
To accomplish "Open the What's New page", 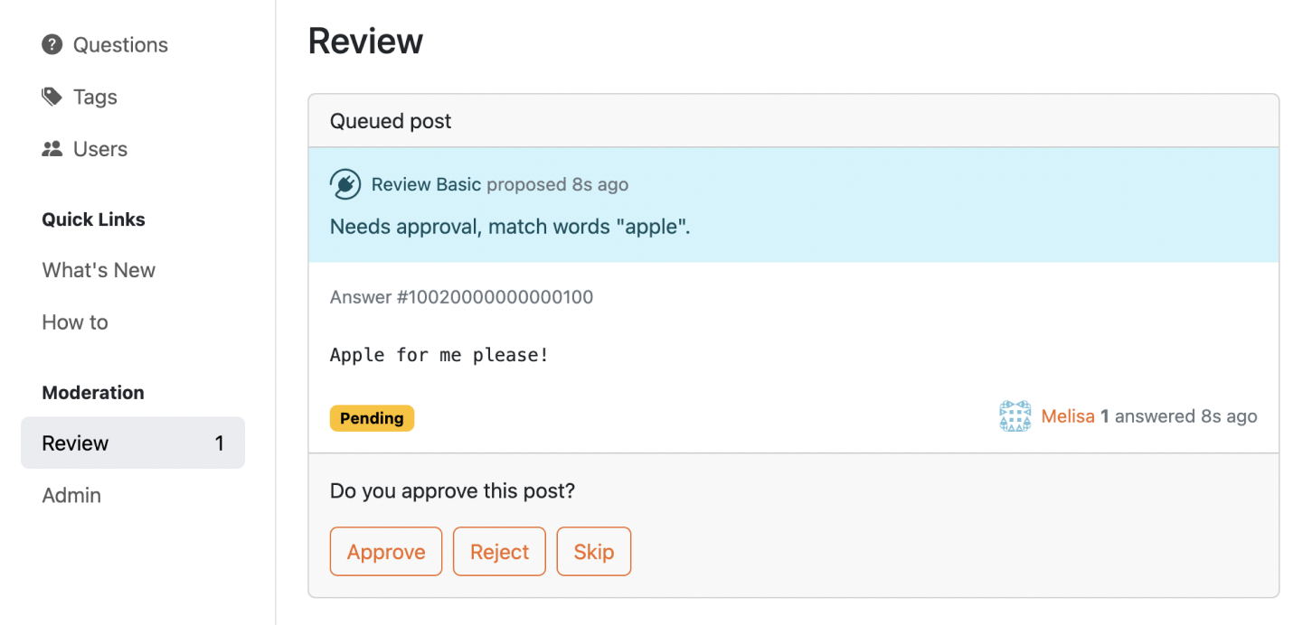I will (98, 269).
